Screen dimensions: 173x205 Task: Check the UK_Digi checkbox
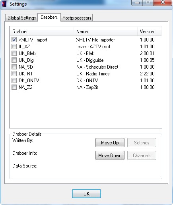pyautogui.click(x=14, y=60)
